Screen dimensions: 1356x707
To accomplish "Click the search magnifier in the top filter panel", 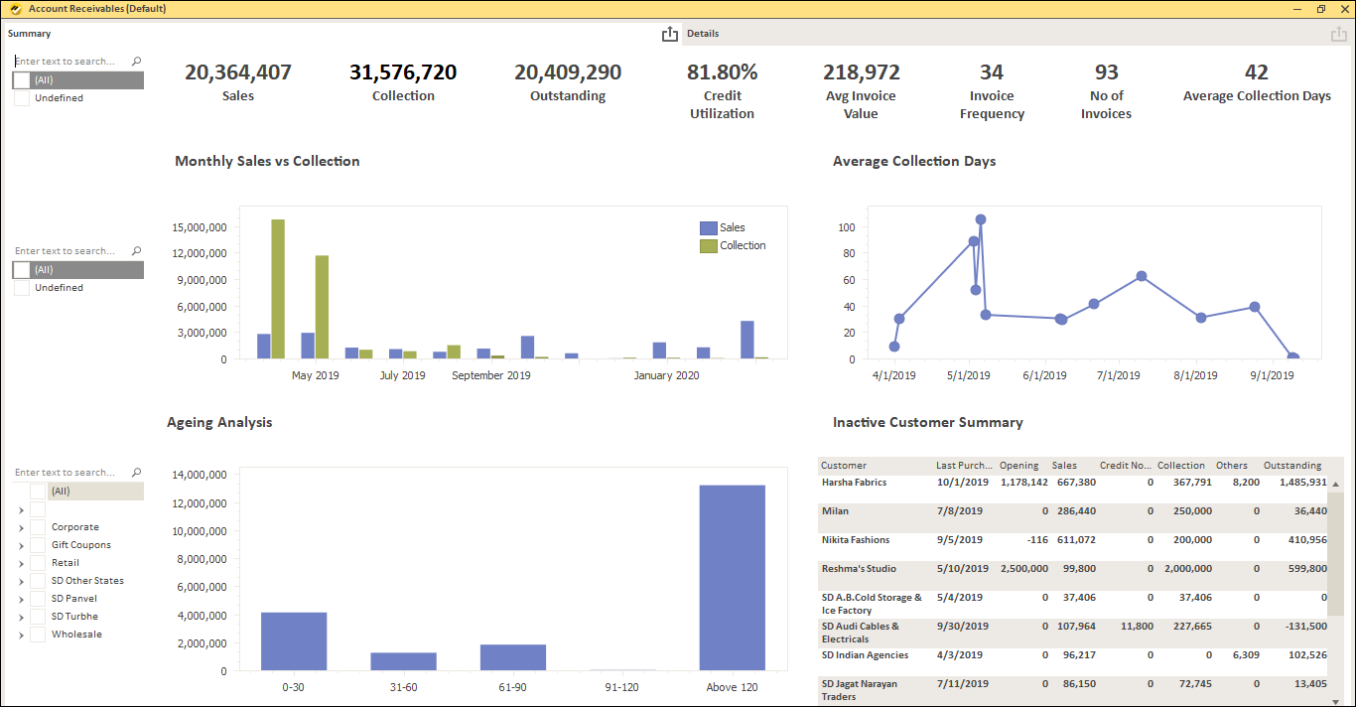I will [x=136, y=60].
